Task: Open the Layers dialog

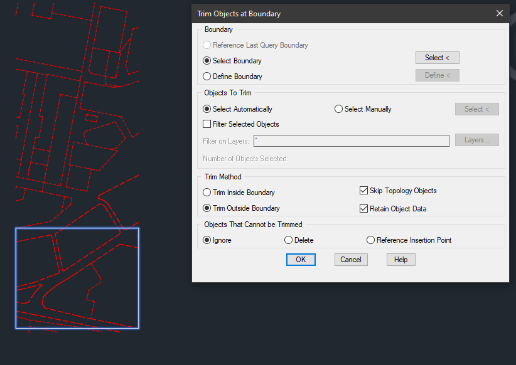Action: click(x=476, y=140)
